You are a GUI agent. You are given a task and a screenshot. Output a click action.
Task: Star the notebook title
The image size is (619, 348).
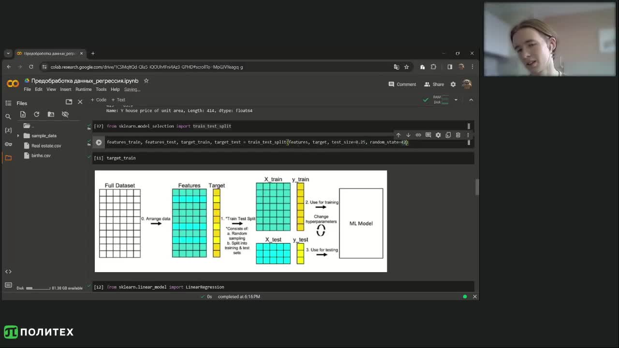(x=146, y=81)
